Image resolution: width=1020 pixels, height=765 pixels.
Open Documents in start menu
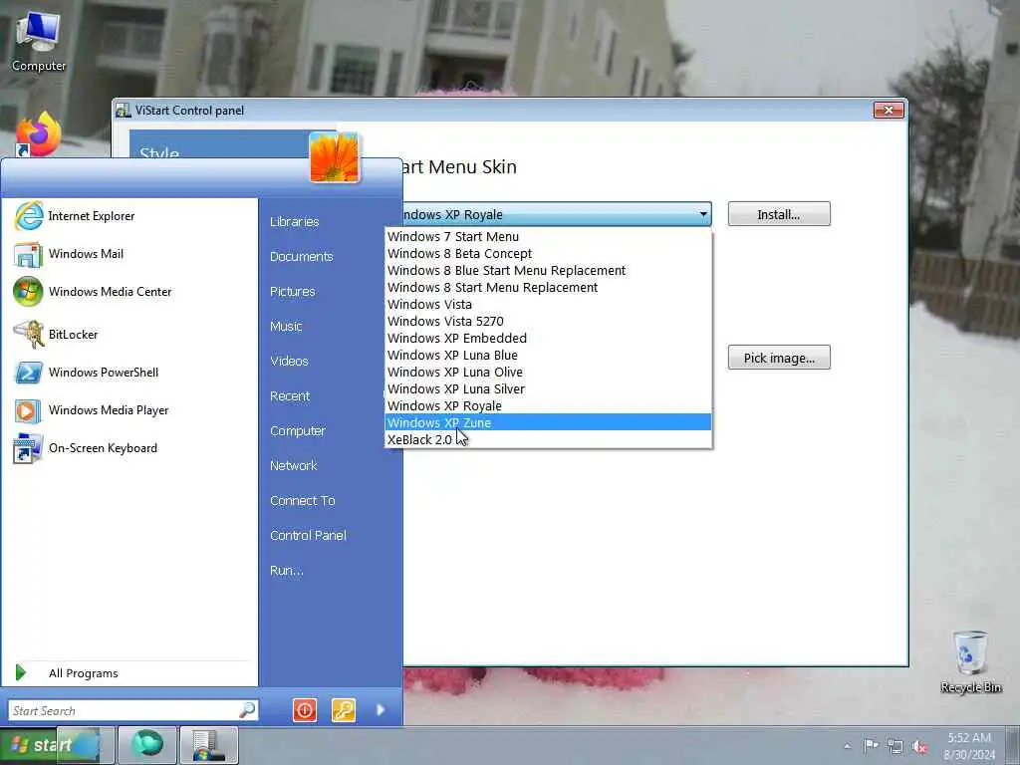click(301, 257)
